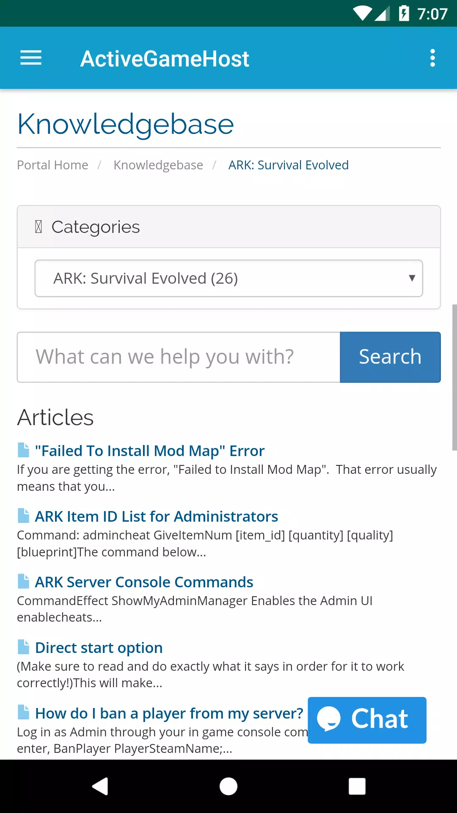Click summary text starting 'If you are getting the error'

pos(227,478)
